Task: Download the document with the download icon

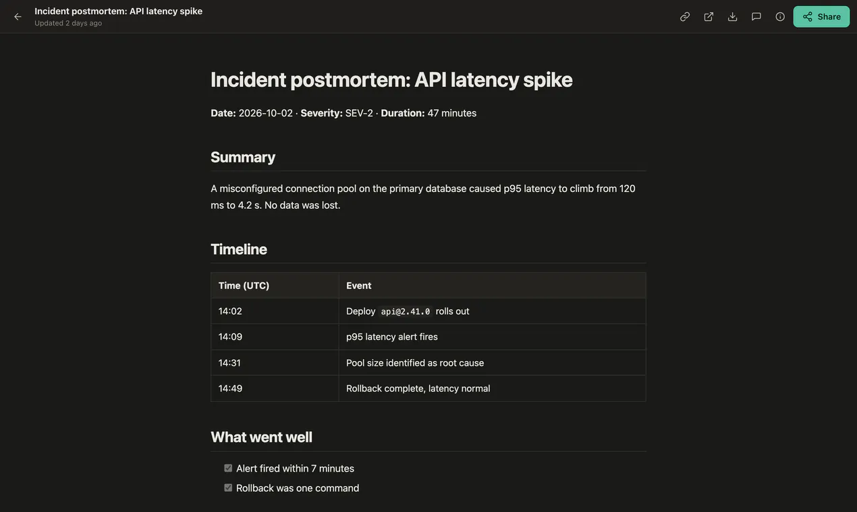Action: (732, 16)
